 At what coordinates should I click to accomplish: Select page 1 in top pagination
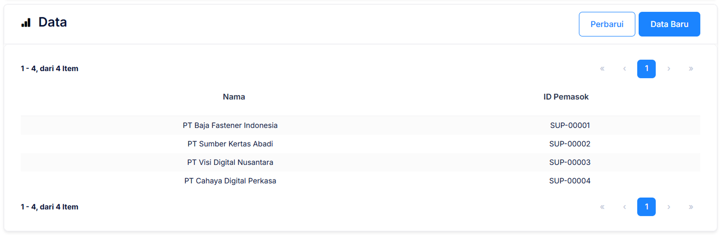tap(646, 69)
